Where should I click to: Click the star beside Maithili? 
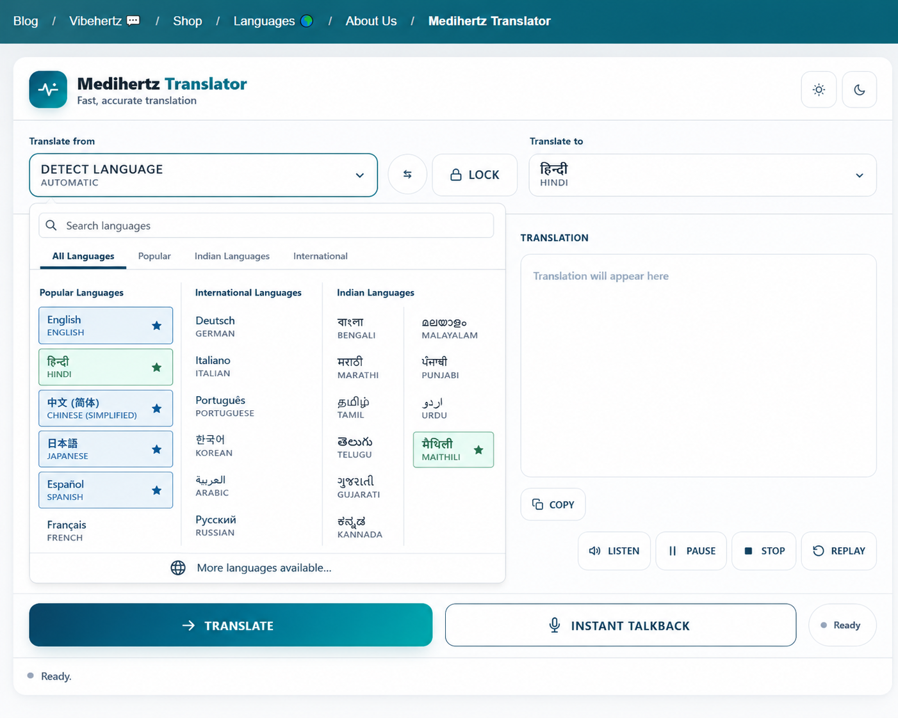[x=478, y=450]
